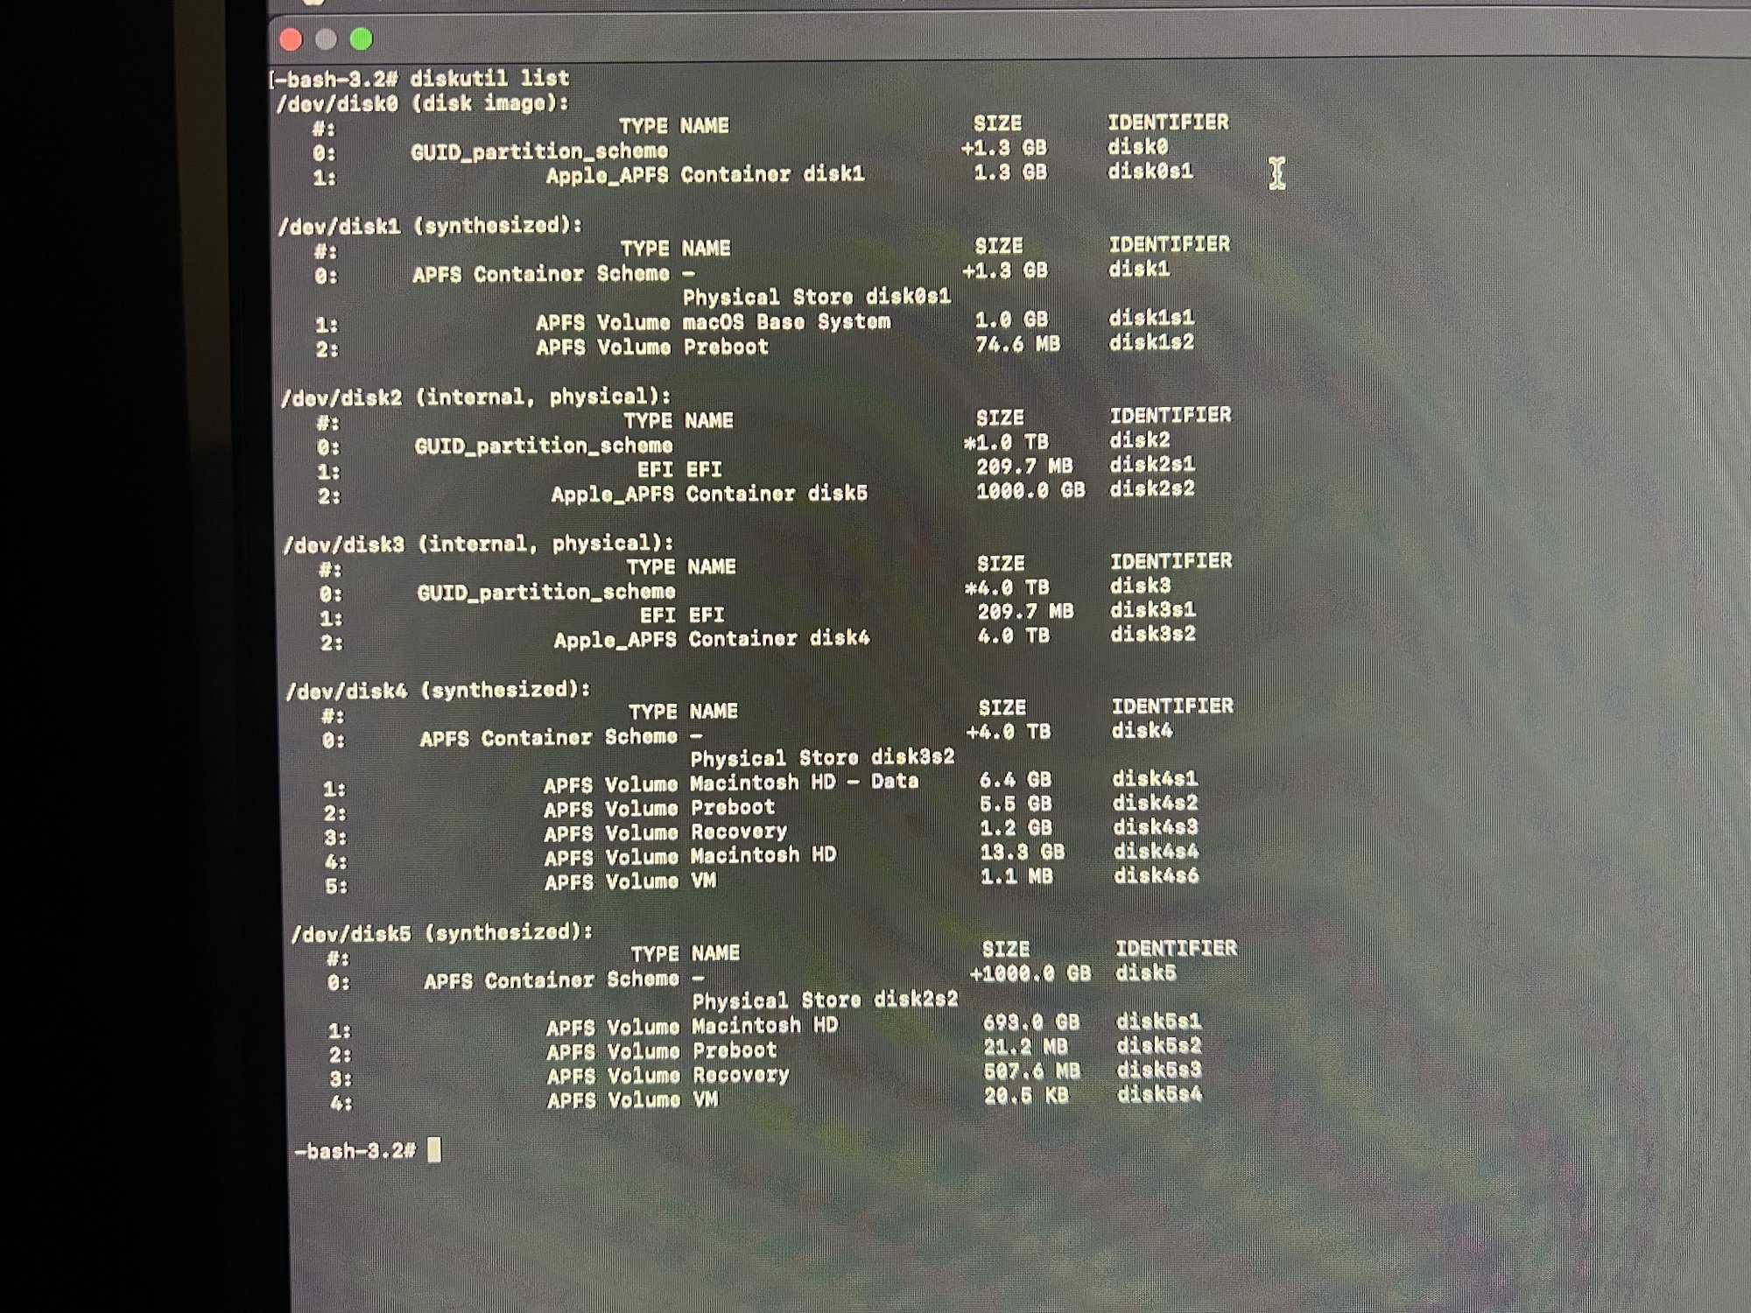This screenshot has height=1313, width=1751.
Task: Click the red close window button
Action: click(x=291, y=39)
